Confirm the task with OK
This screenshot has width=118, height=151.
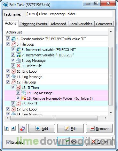click(x=70, y=141)
